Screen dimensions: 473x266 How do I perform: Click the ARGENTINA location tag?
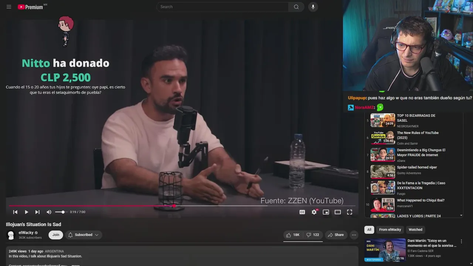click(x=54, y=251)
